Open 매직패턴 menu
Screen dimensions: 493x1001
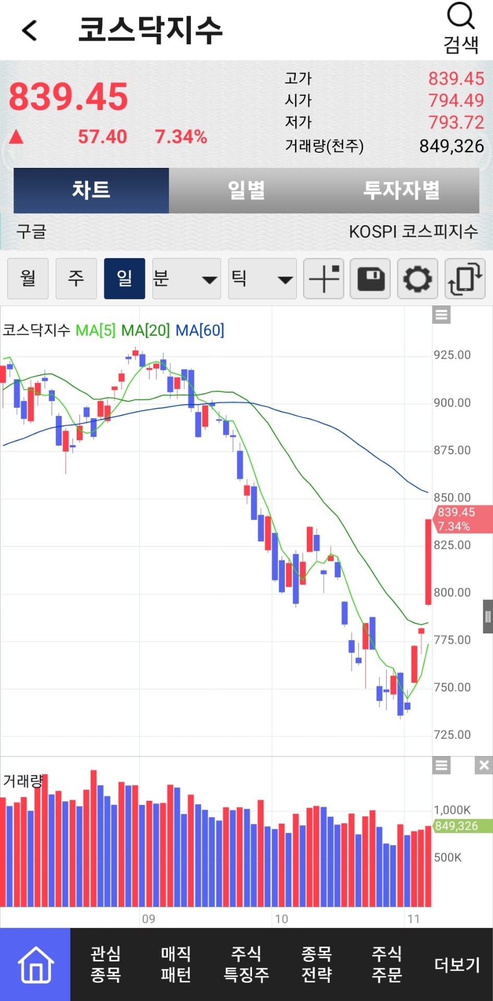(x=176, y=965)
